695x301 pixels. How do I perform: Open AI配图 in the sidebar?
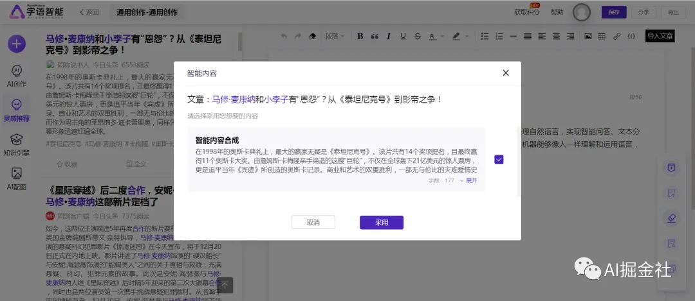pyautogui.click(x=16, y=179)
